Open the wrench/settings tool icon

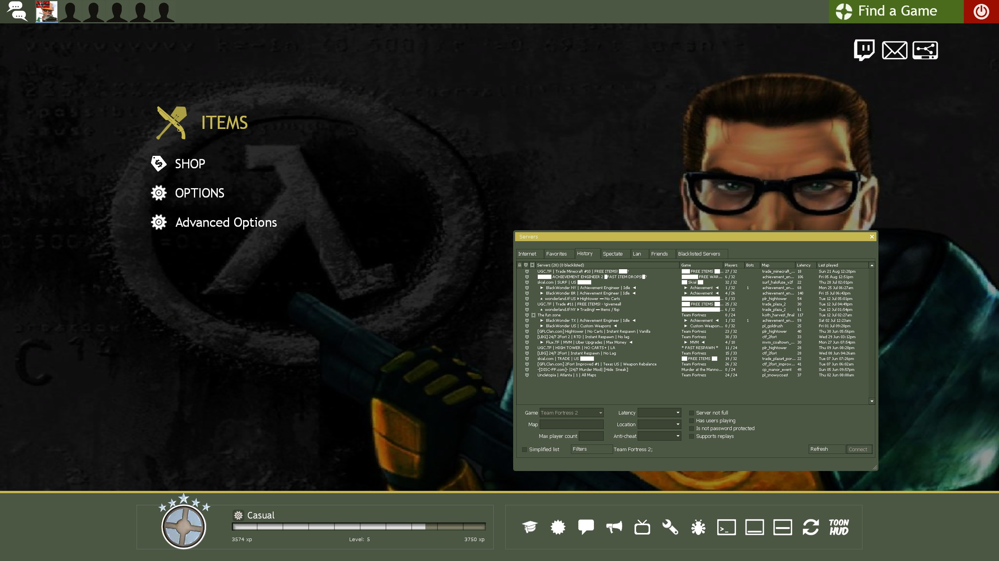coord(670,527)
